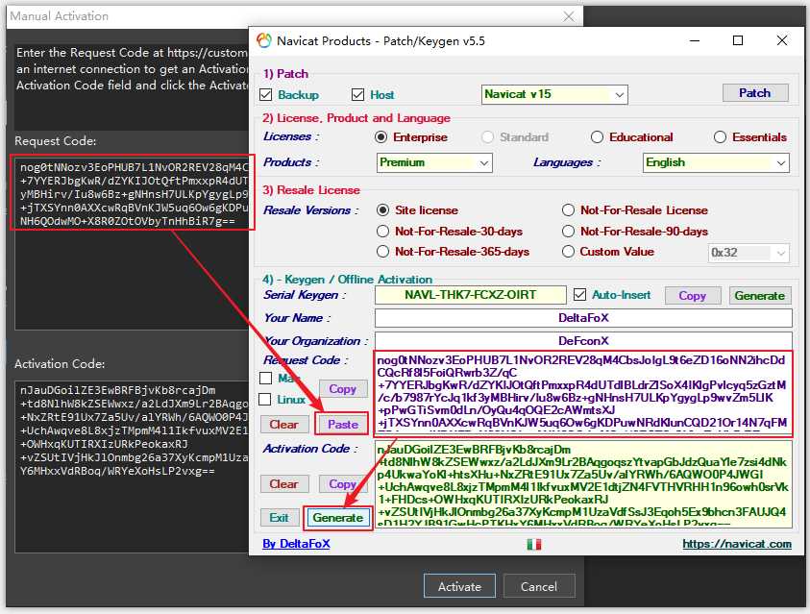Image resolution: width=810 pixels, height=614 pixels.
Task: Click the keygen Activation Code text area
Action: tap(583, 484)
